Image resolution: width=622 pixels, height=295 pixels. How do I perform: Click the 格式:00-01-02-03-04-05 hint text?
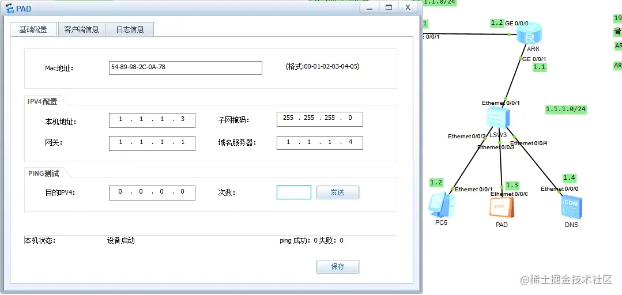click(322, 67)
